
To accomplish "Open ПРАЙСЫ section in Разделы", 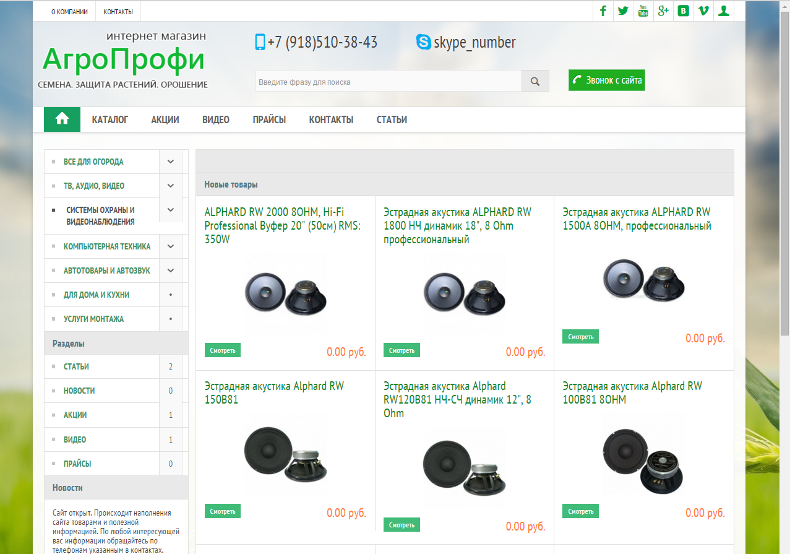I will 77,464.
